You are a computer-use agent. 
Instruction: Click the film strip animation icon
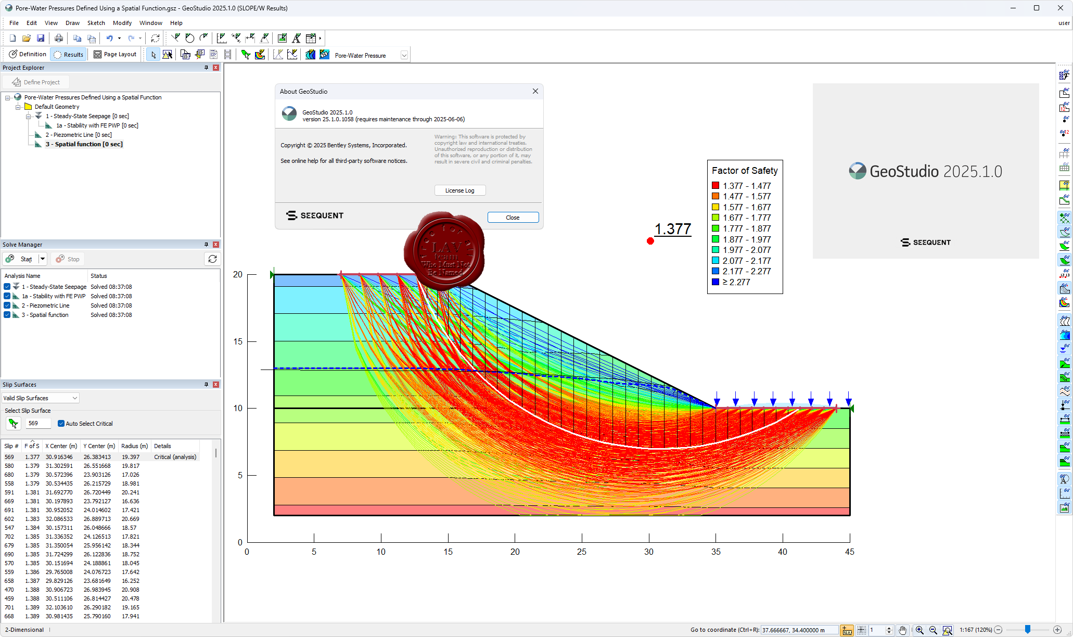[227, 55]
